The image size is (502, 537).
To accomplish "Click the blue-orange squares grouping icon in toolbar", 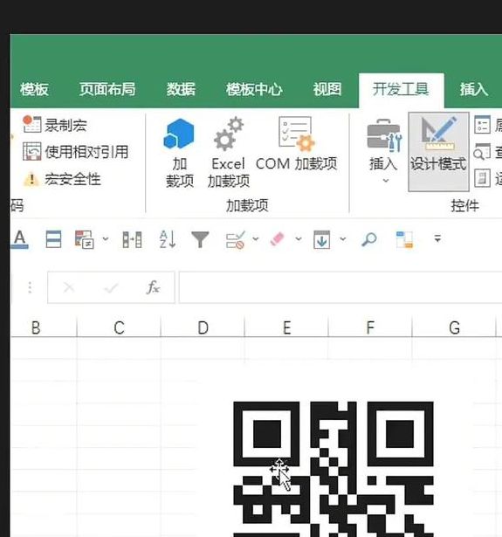I will (x=404, y=239).
